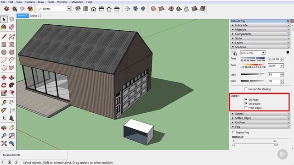
Task: Activate the 3D Text tool
Action: 11,118
